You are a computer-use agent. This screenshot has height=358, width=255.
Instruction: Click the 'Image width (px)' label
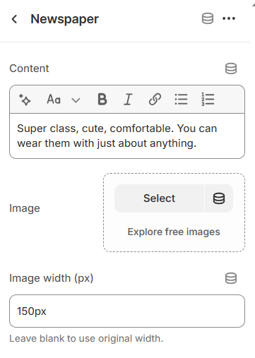[x=52, y=278]
